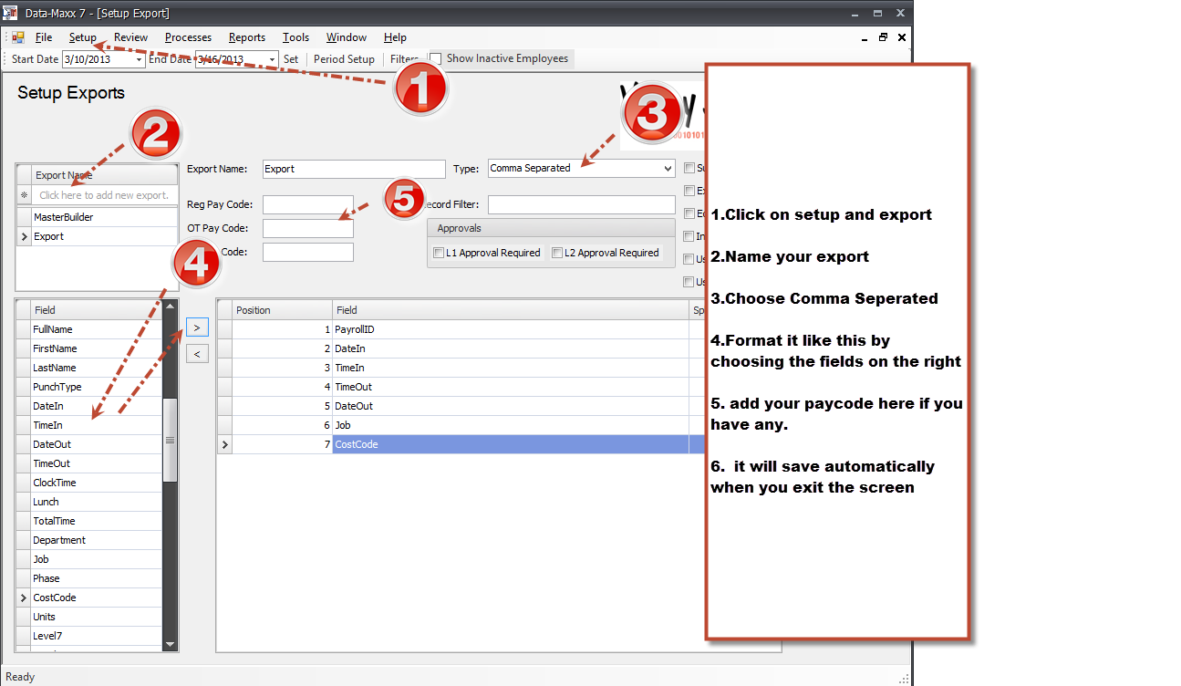Open the Setup menu

point(82,37)
